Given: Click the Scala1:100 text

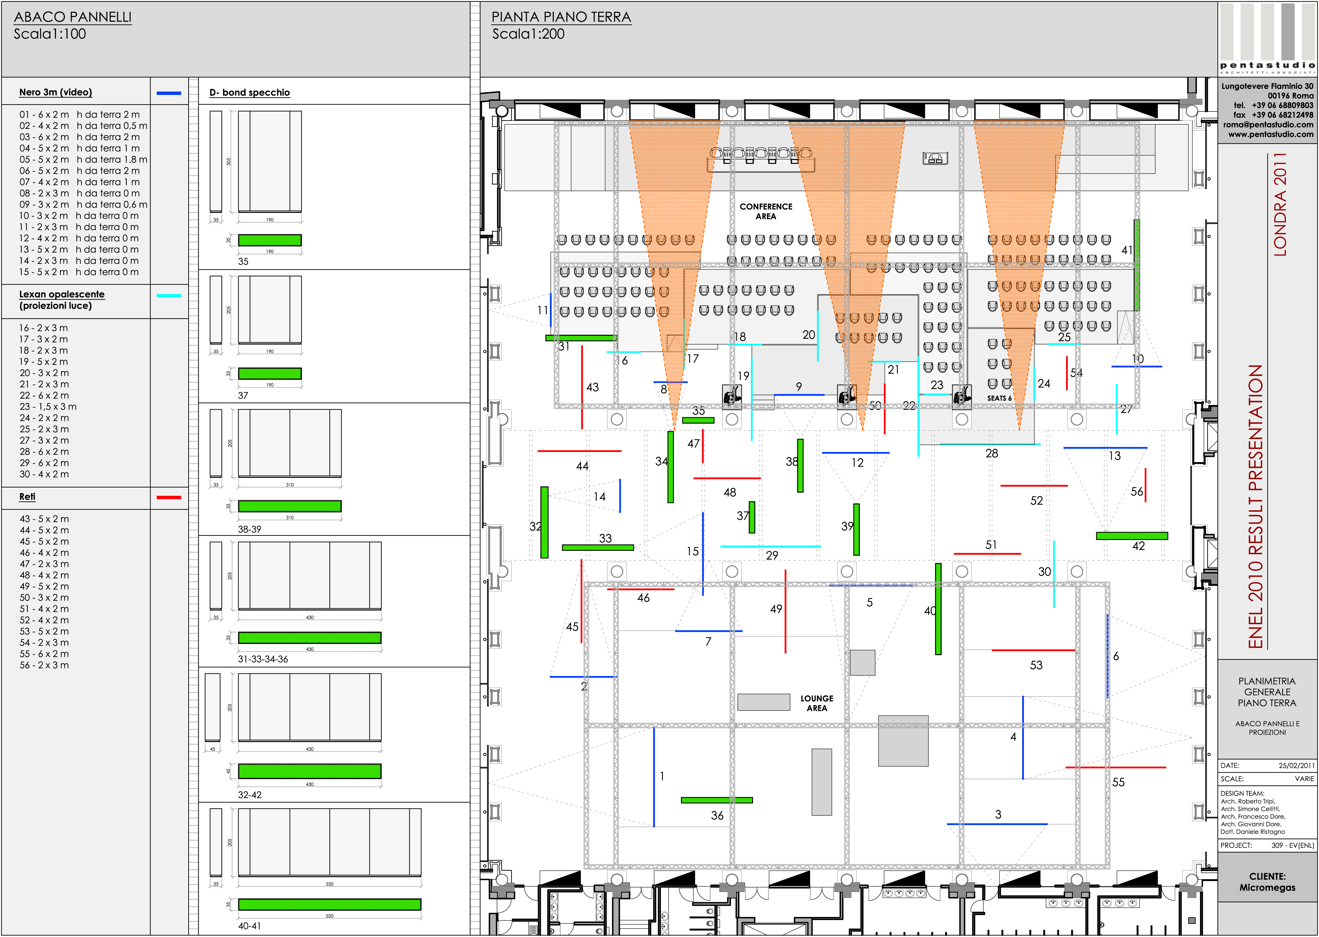Looking at the screenshot, I should coord(50,34).
